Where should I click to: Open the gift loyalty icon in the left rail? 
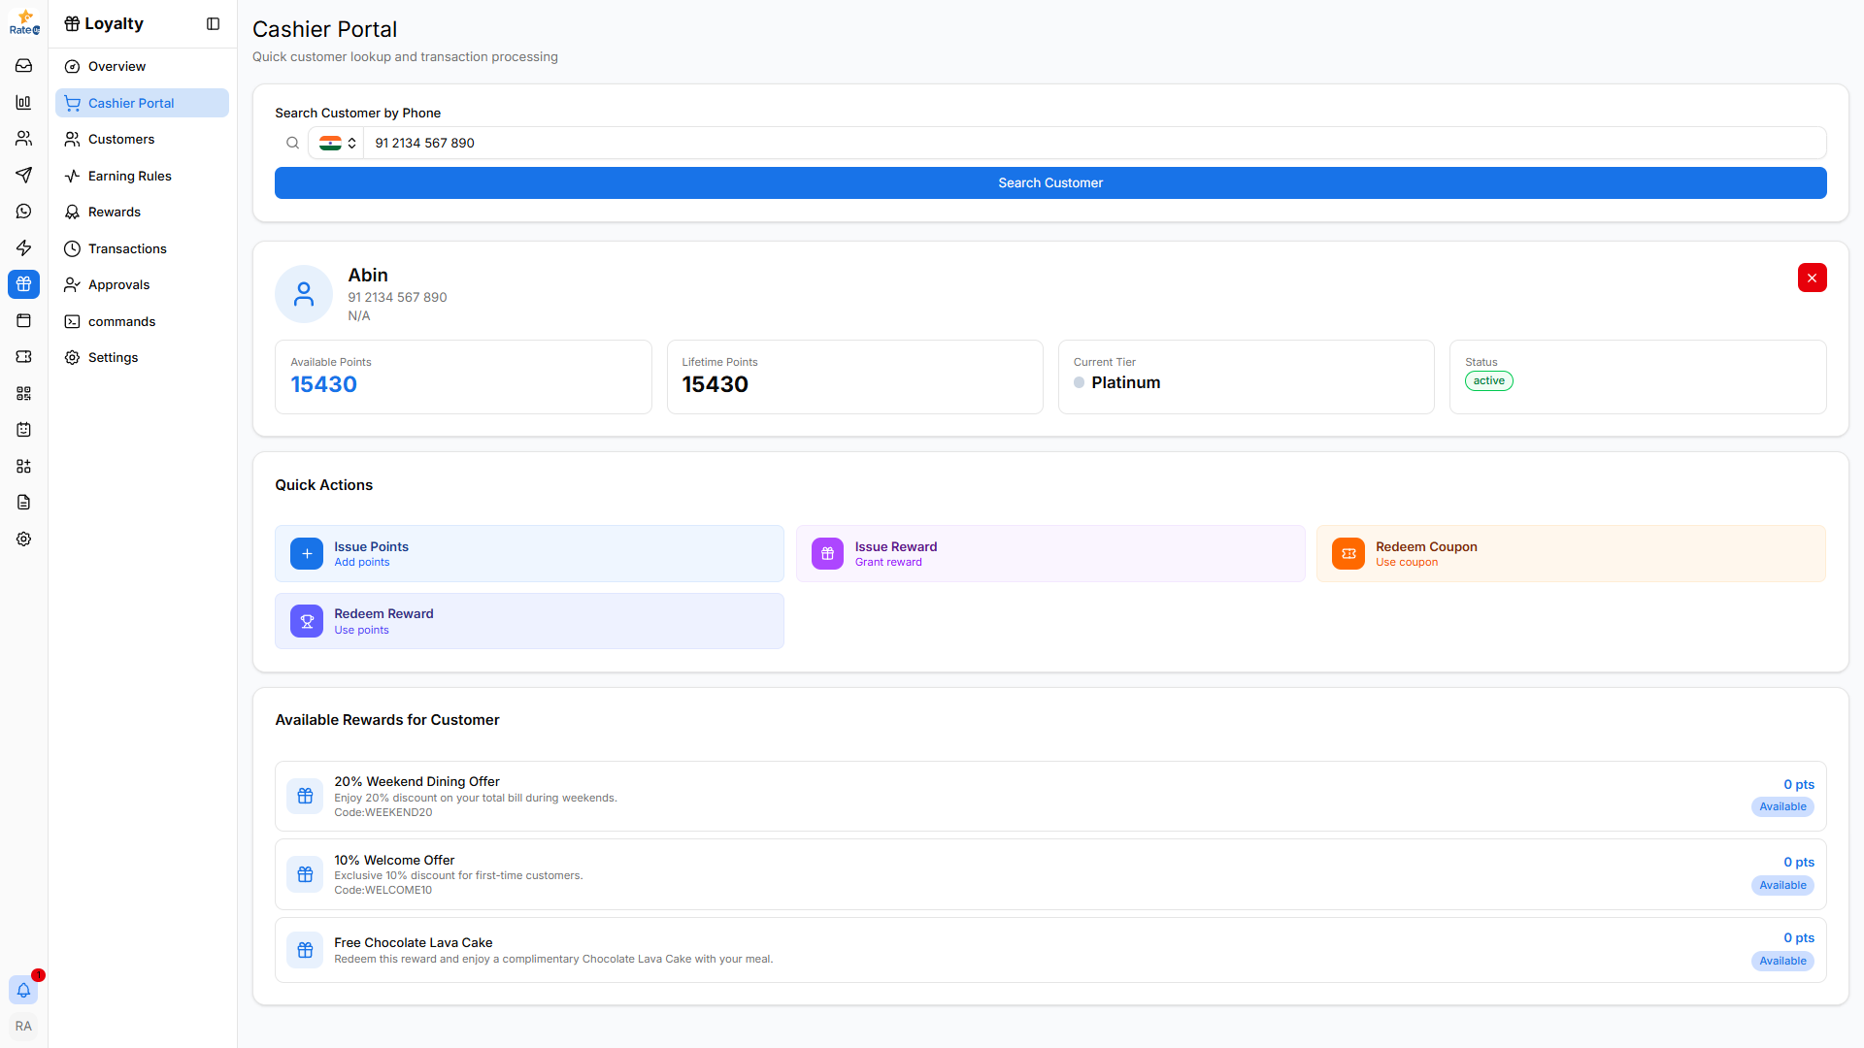click(x=23, y=284)
